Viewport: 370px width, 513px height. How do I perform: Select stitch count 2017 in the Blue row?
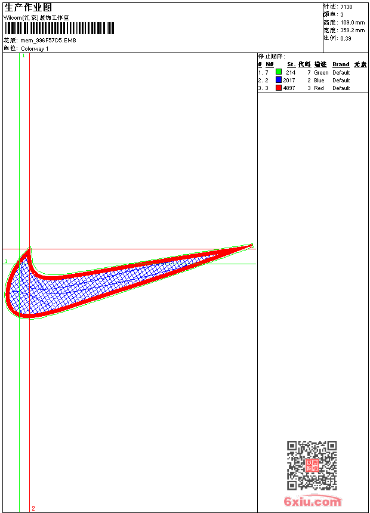[289, 81]
